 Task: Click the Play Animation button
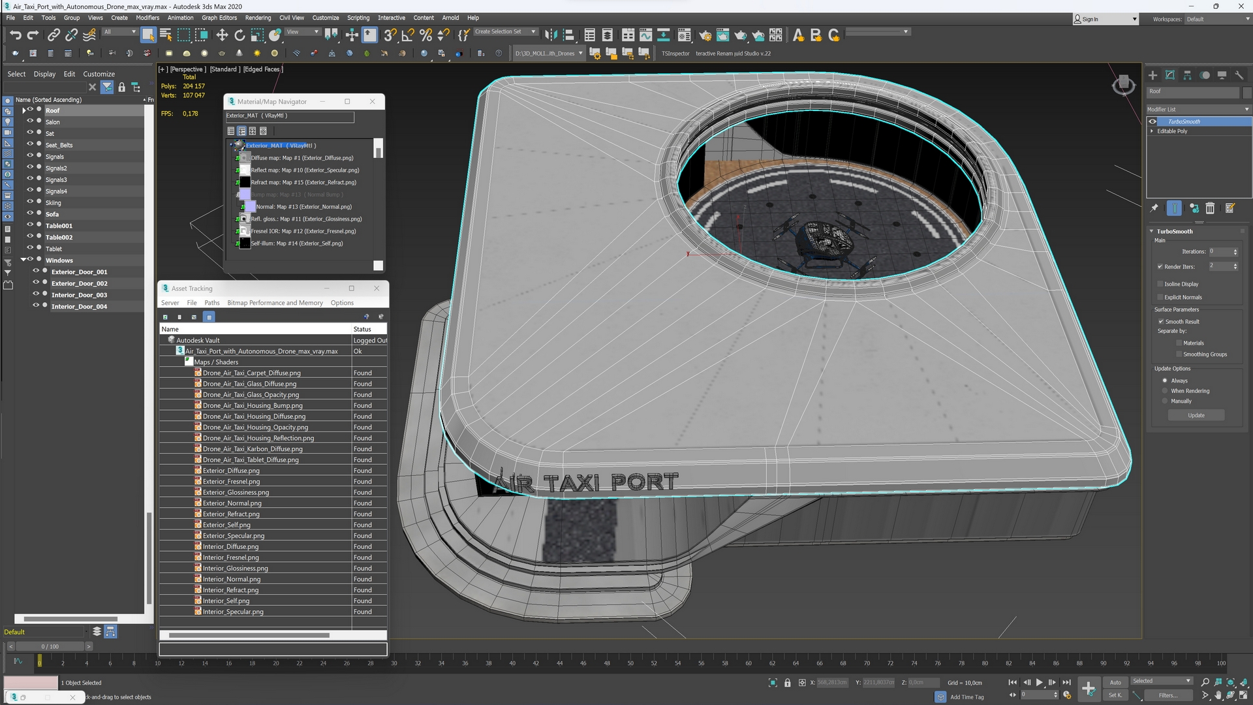tap(1040, 682)
